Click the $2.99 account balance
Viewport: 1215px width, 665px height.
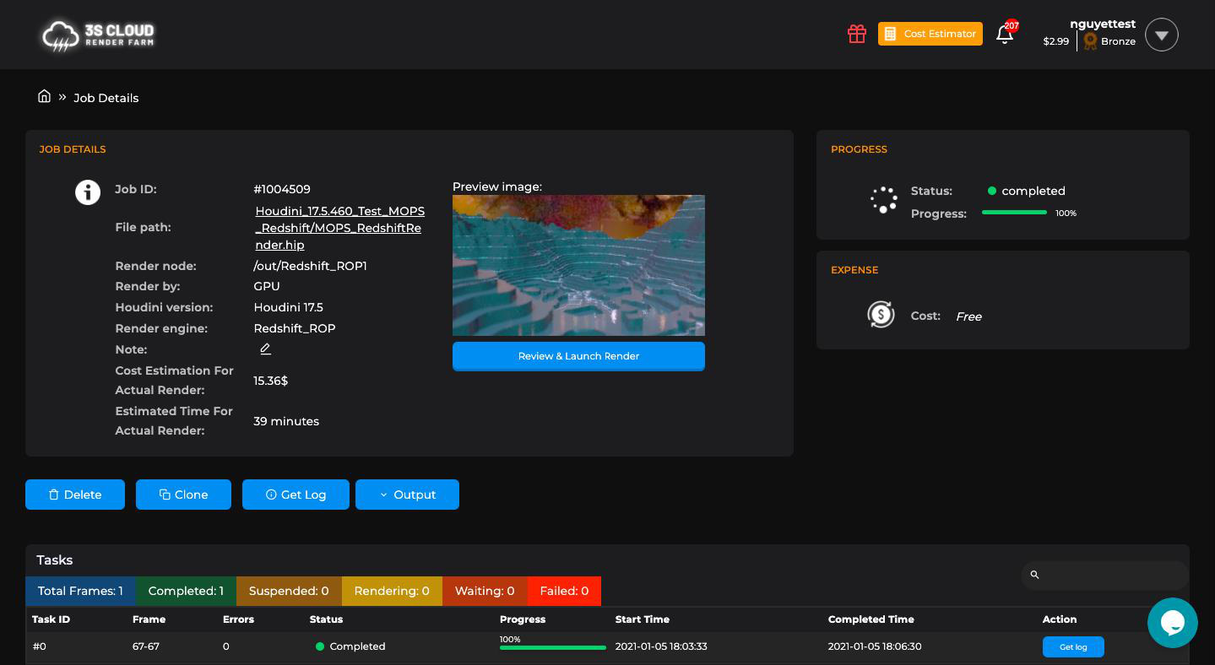1056,41
